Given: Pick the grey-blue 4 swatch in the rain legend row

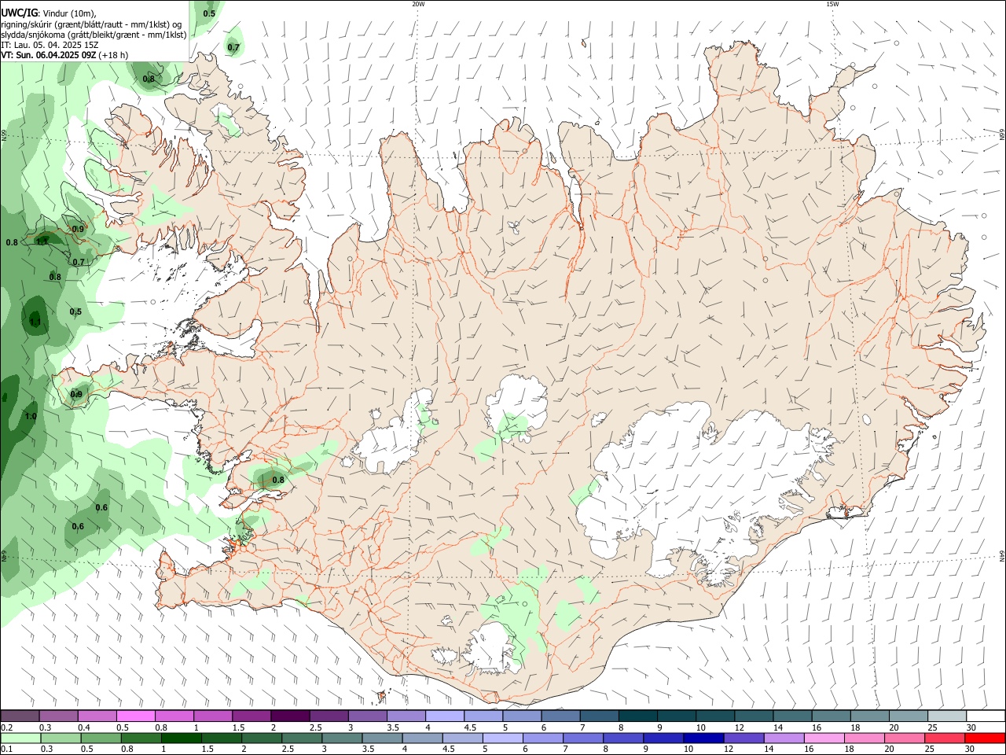Looking at the screenshot, I should click(422, 738).
